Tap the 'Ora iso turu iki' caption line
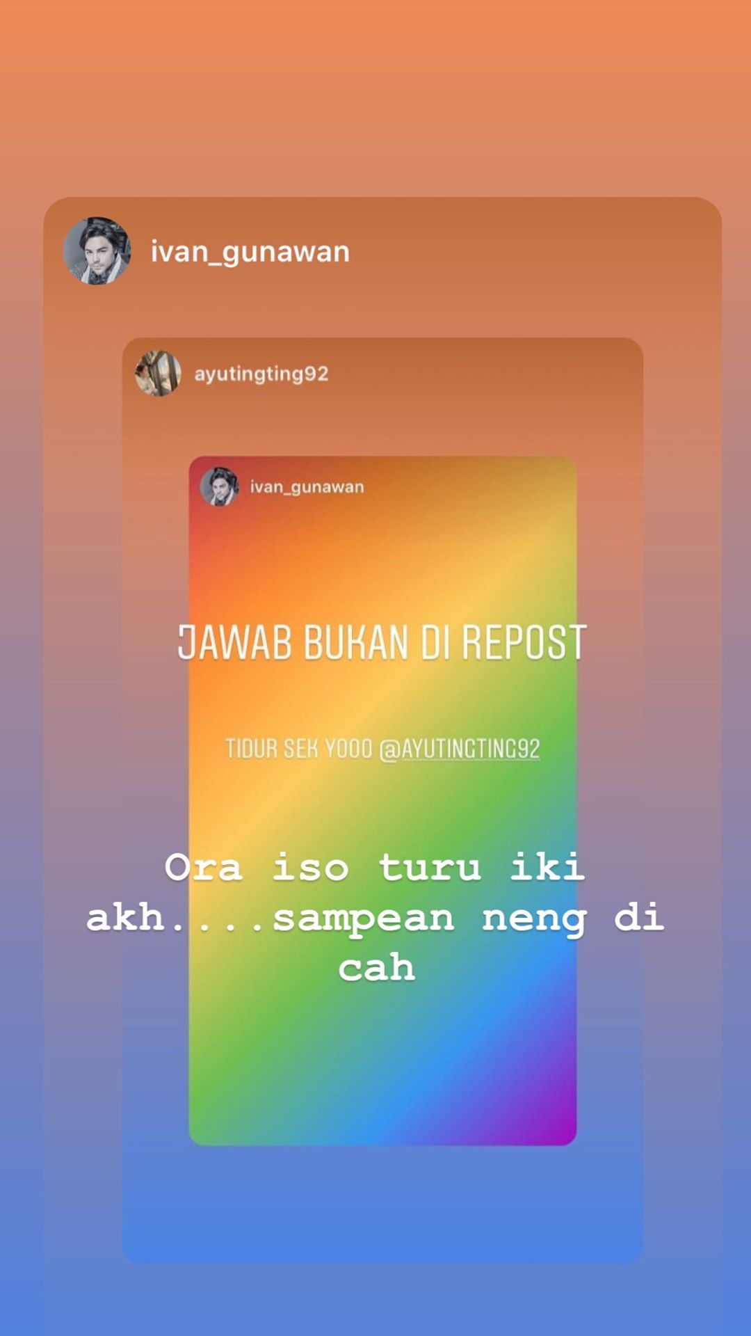Viewport: 751px width, 1336px height. point(375,868)
